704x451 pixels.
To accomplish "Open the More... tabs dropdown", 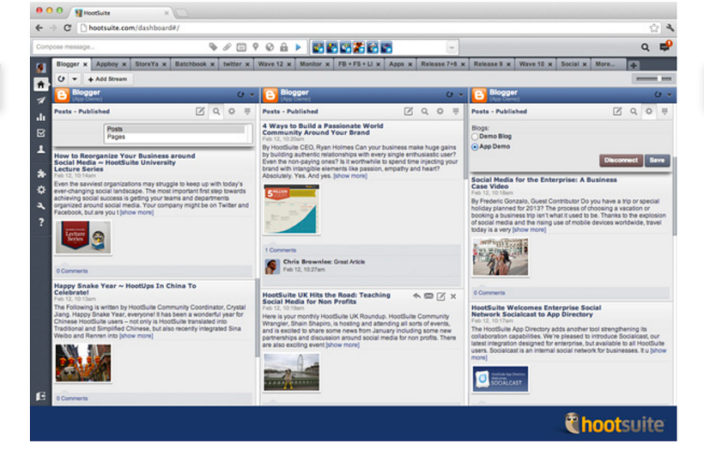I will click(x=605, y=64).
